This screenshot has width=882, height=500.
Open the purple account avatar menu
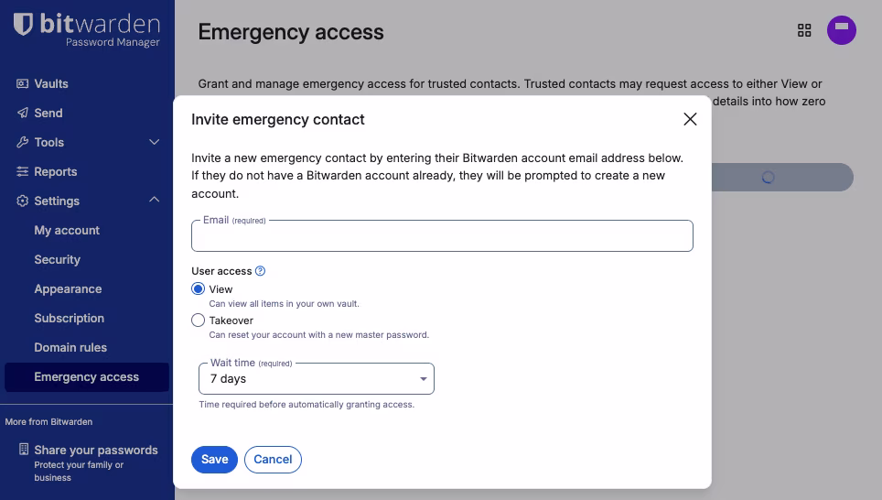tap(842, 30)
